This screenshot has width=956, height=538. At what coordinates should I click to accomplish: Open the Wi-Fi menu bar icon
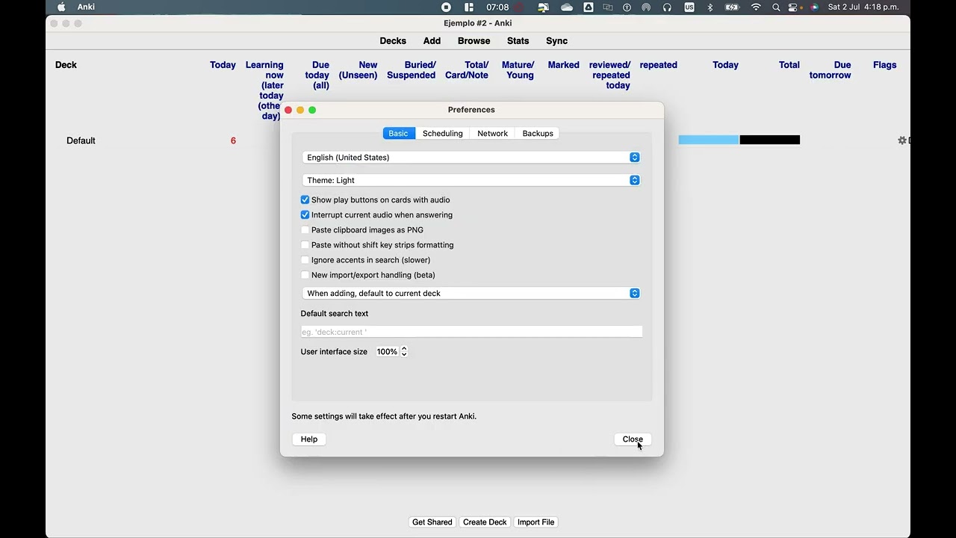click(756, 7)
